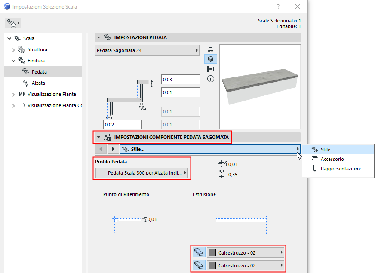
Task: Edit the 0,02 offset field
Action: coord(123,125)
